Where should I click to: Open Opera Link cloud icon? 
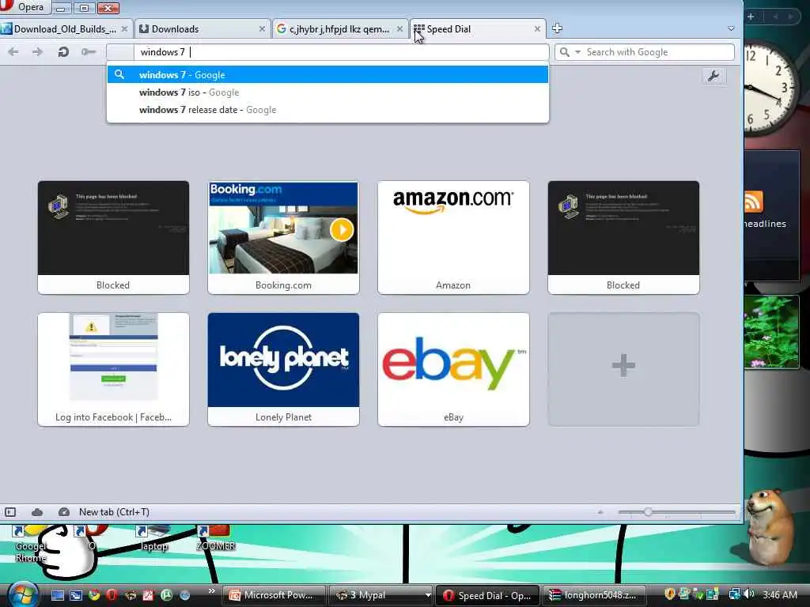coord(37,512)
